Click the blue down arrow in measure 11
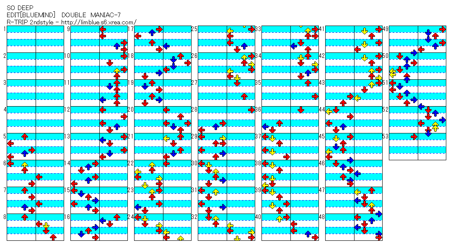Screen dimensions: 453x245 coord(110,86)
